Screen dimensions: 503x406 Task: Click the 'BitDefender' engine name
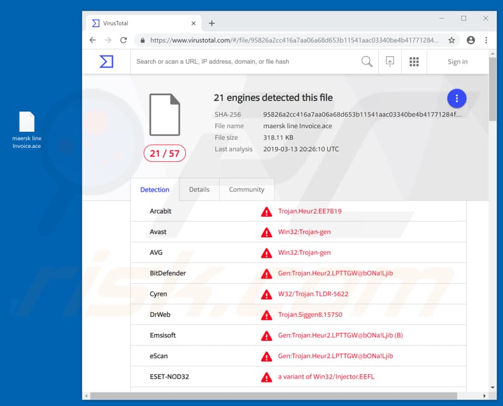pyautogui.click(x=168, y=273)
